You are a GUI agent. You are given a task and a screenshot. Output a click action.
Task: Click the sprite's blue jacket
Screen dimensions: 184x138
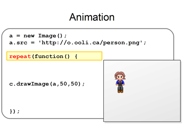point(120,82)
